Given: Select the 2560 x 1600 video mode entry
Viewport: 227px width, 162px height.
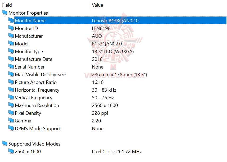Looking at the screenshot, I should click(x=28, y=151).
